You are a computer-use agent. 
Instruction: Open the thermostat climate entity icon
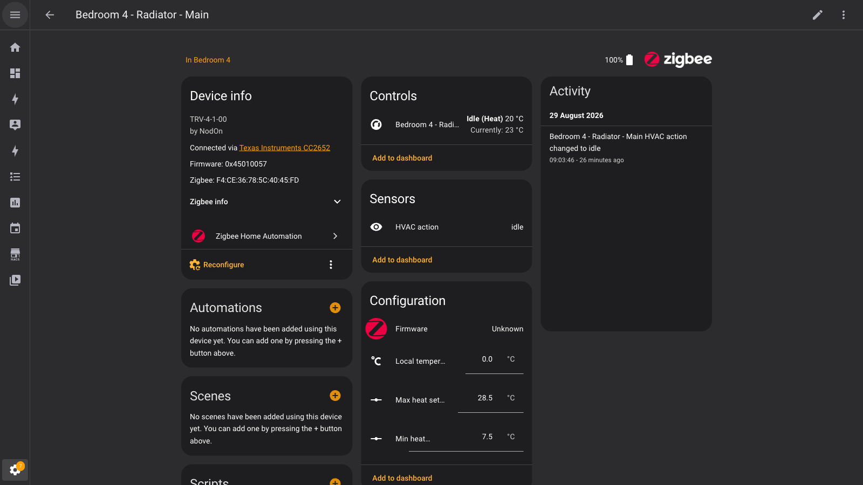[376, 124]
